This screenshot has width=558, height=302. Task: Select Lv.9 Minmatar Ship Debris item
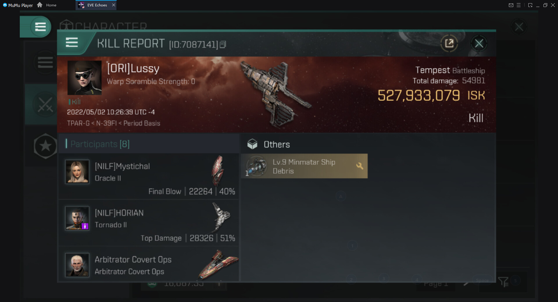coord(304,166)
